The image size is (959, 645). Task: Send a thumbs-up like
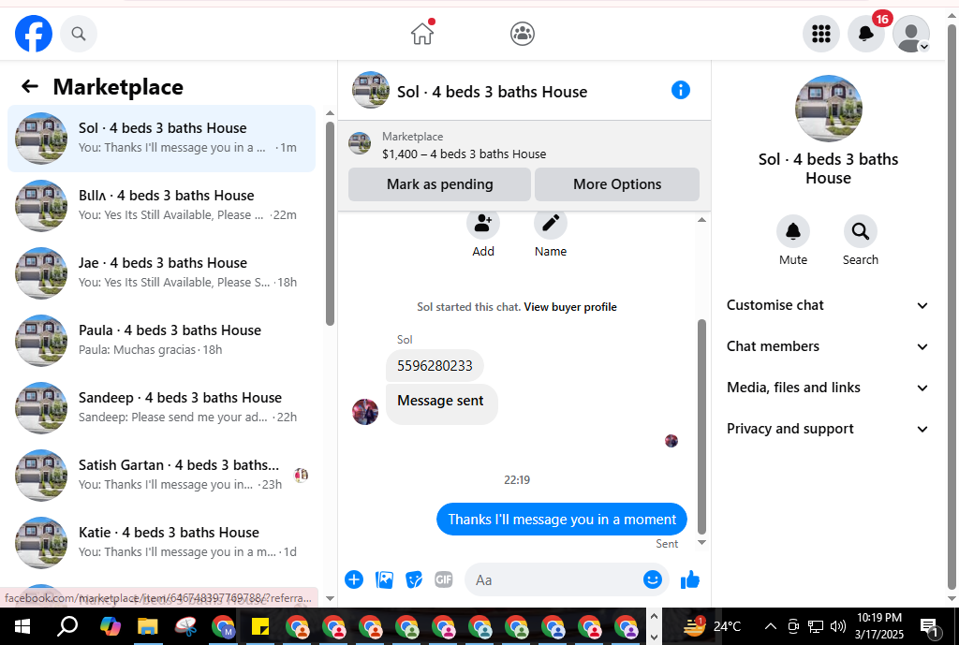click(690, 579)
